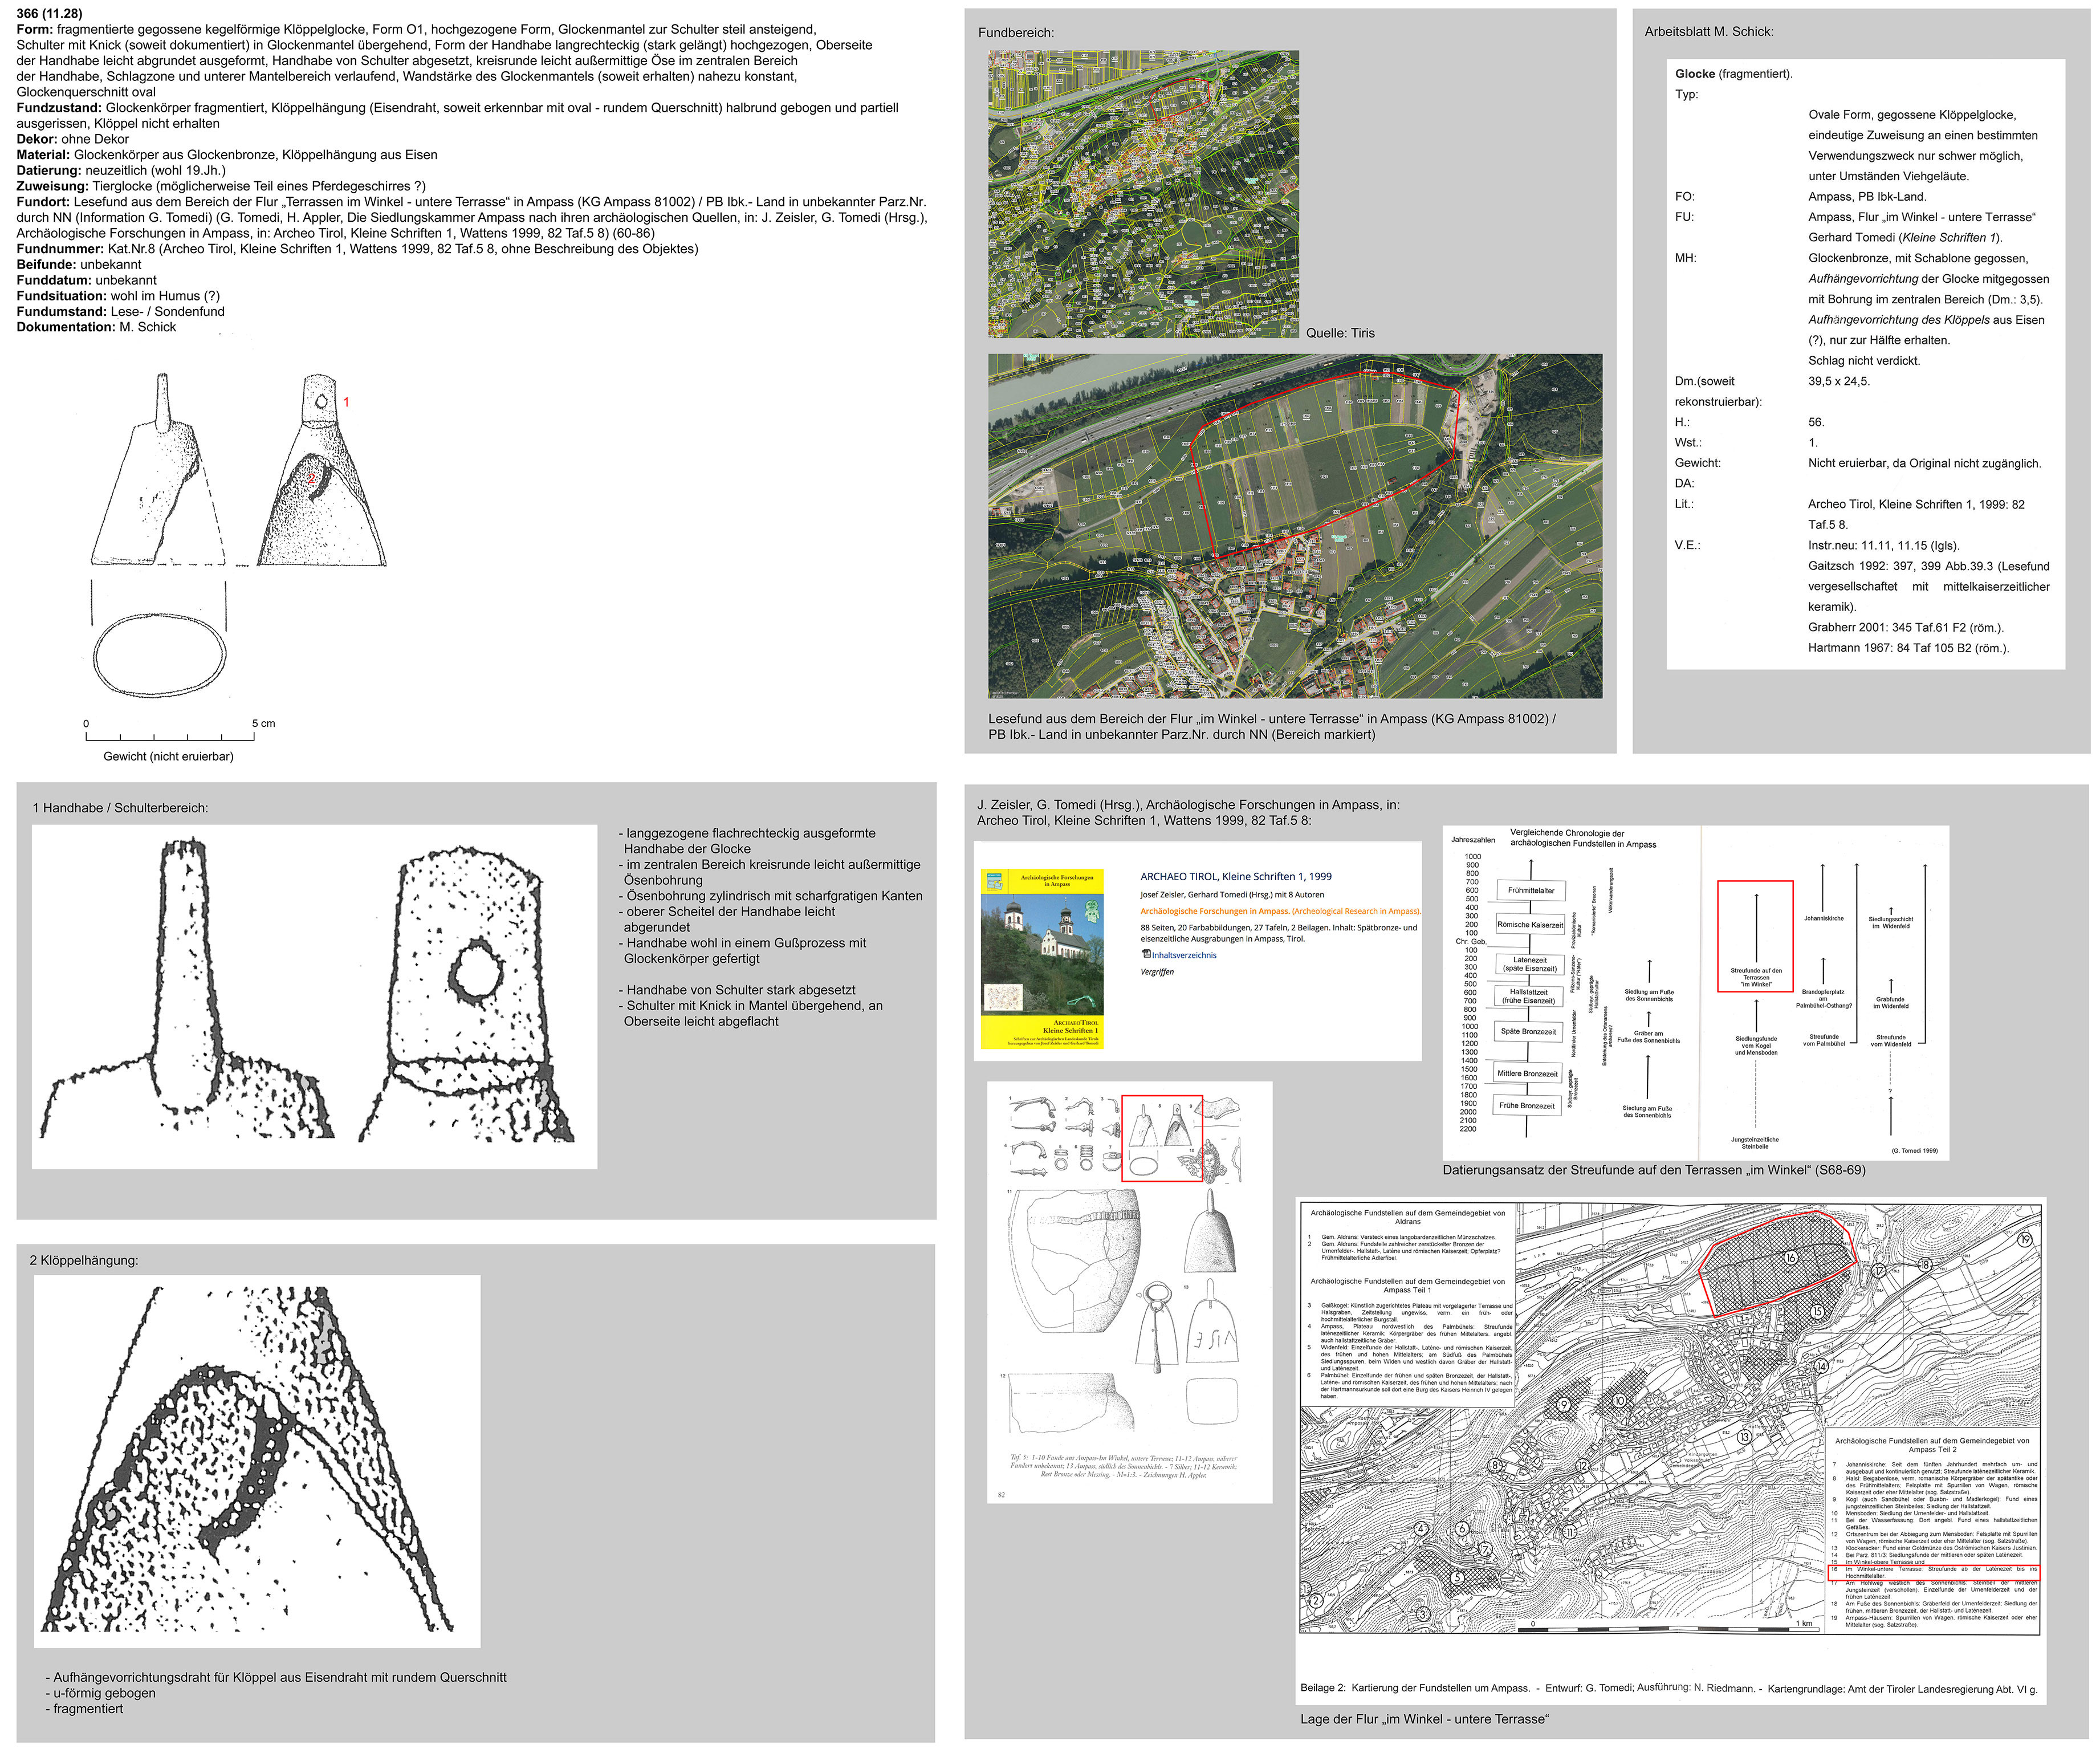2100x1749 pixels.
Task: Click red-highlighted legend entry 16 in map key
Action: (x=1933, y=1573)
